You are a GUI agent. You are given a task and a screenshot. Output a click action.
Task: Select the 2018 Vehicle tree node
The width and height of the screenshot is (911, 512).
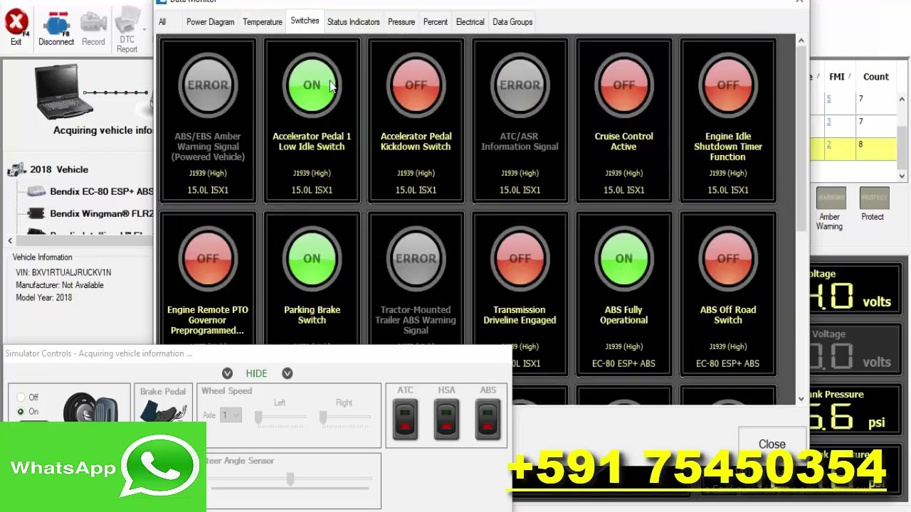pos(59,169)
